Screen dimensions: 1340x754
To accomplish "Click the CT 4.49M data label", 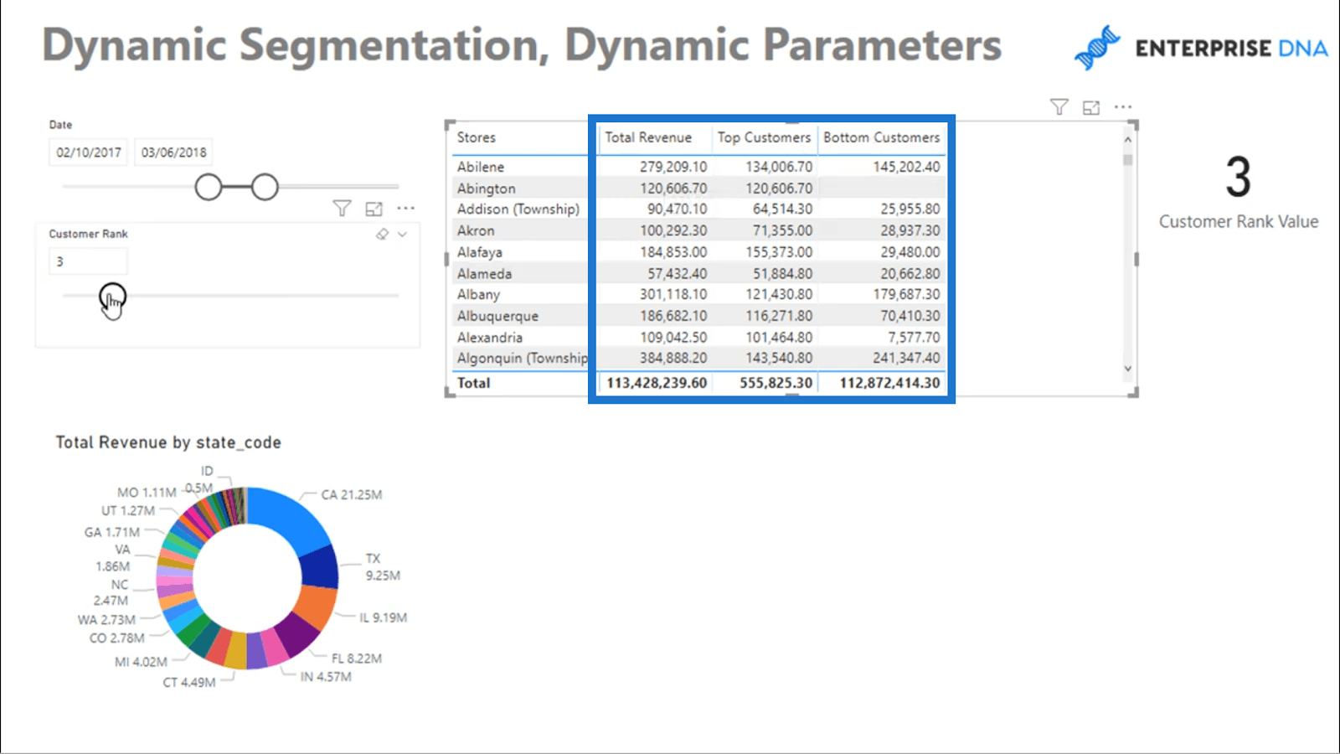I will coord(189,683).
